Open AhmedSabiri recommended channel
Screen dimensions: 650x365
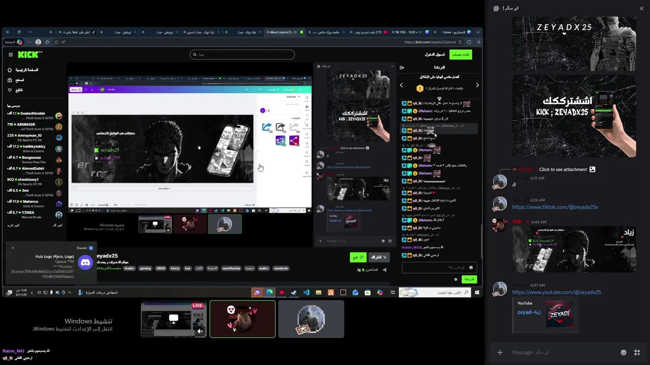pyautogui.click(x=35, y=170)
